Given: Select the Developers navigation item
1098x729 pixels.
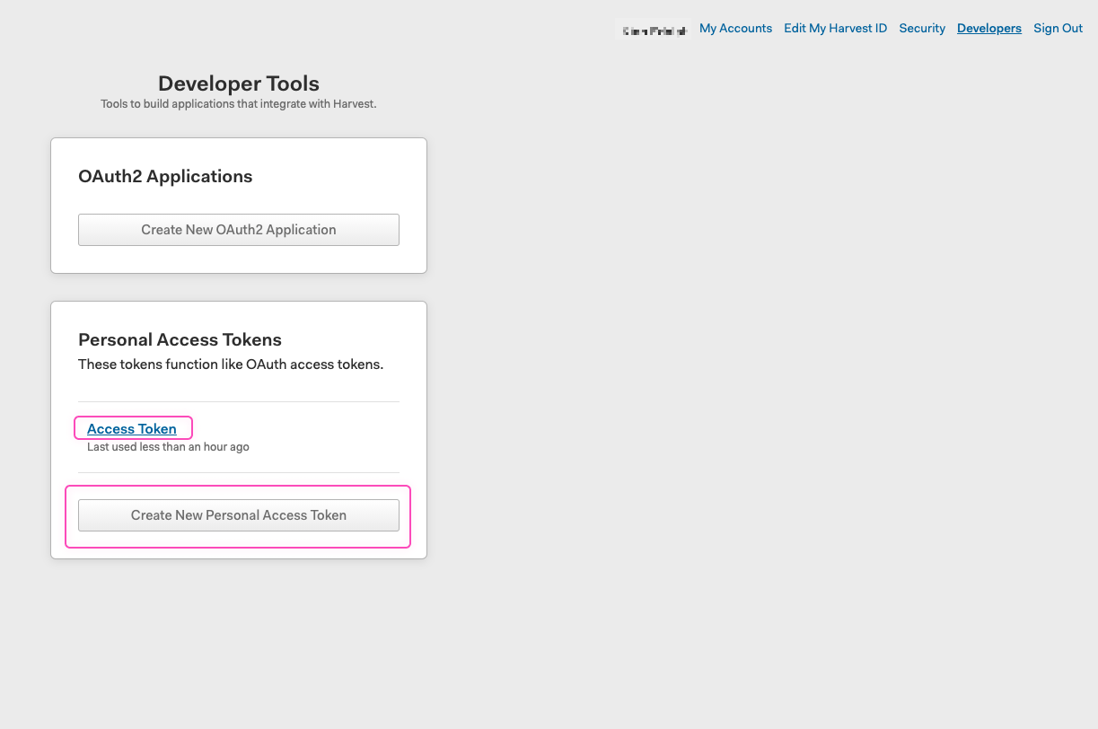Looking at the screenshot, I should tap(988, 28).
